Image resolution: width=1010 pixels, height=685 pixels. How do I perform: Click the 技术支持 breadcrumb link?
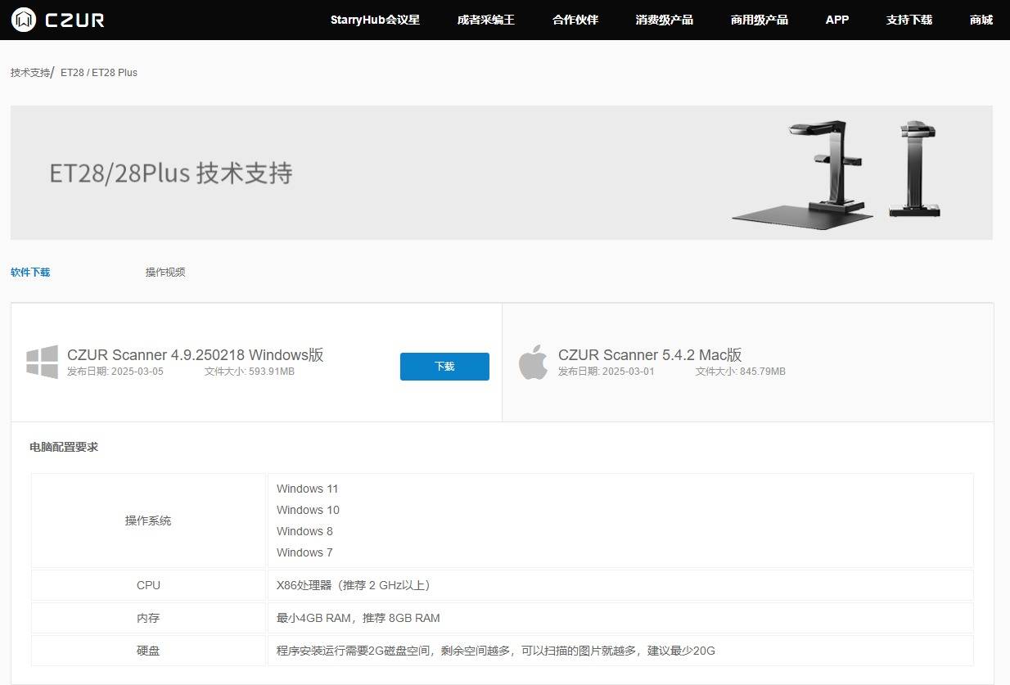pos(30,73)
